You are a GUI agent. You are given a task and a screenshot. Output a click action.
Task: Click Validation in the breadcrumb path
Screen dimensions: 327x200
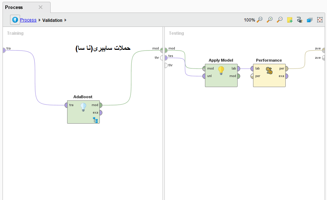coord(52,20)
